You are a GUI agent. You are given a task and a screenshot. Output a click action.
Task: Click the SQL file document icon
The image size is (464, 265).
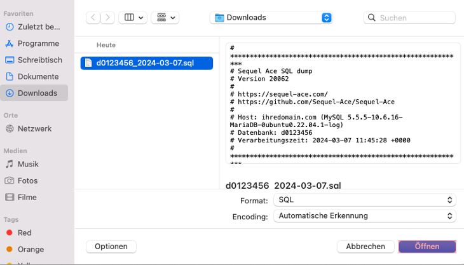[88, 63]
